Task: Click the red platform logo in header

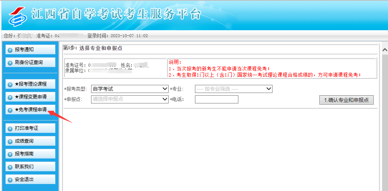Action: click(x=17, y=15)
